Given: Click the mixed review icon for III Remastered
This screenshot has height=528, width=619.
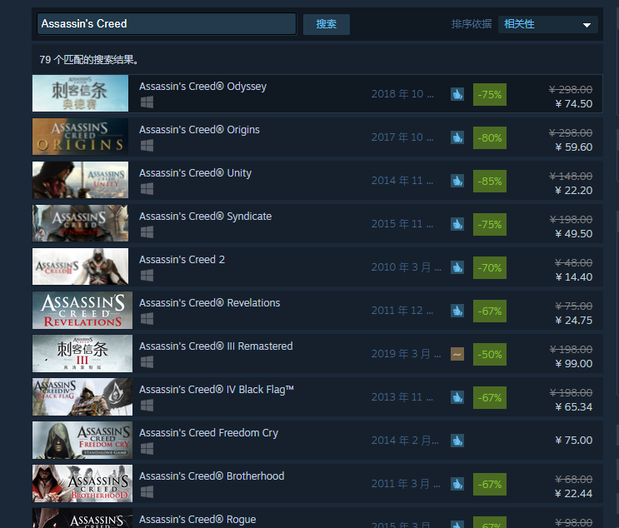Looking at the screenshot, I should click(x=457, y=354).
